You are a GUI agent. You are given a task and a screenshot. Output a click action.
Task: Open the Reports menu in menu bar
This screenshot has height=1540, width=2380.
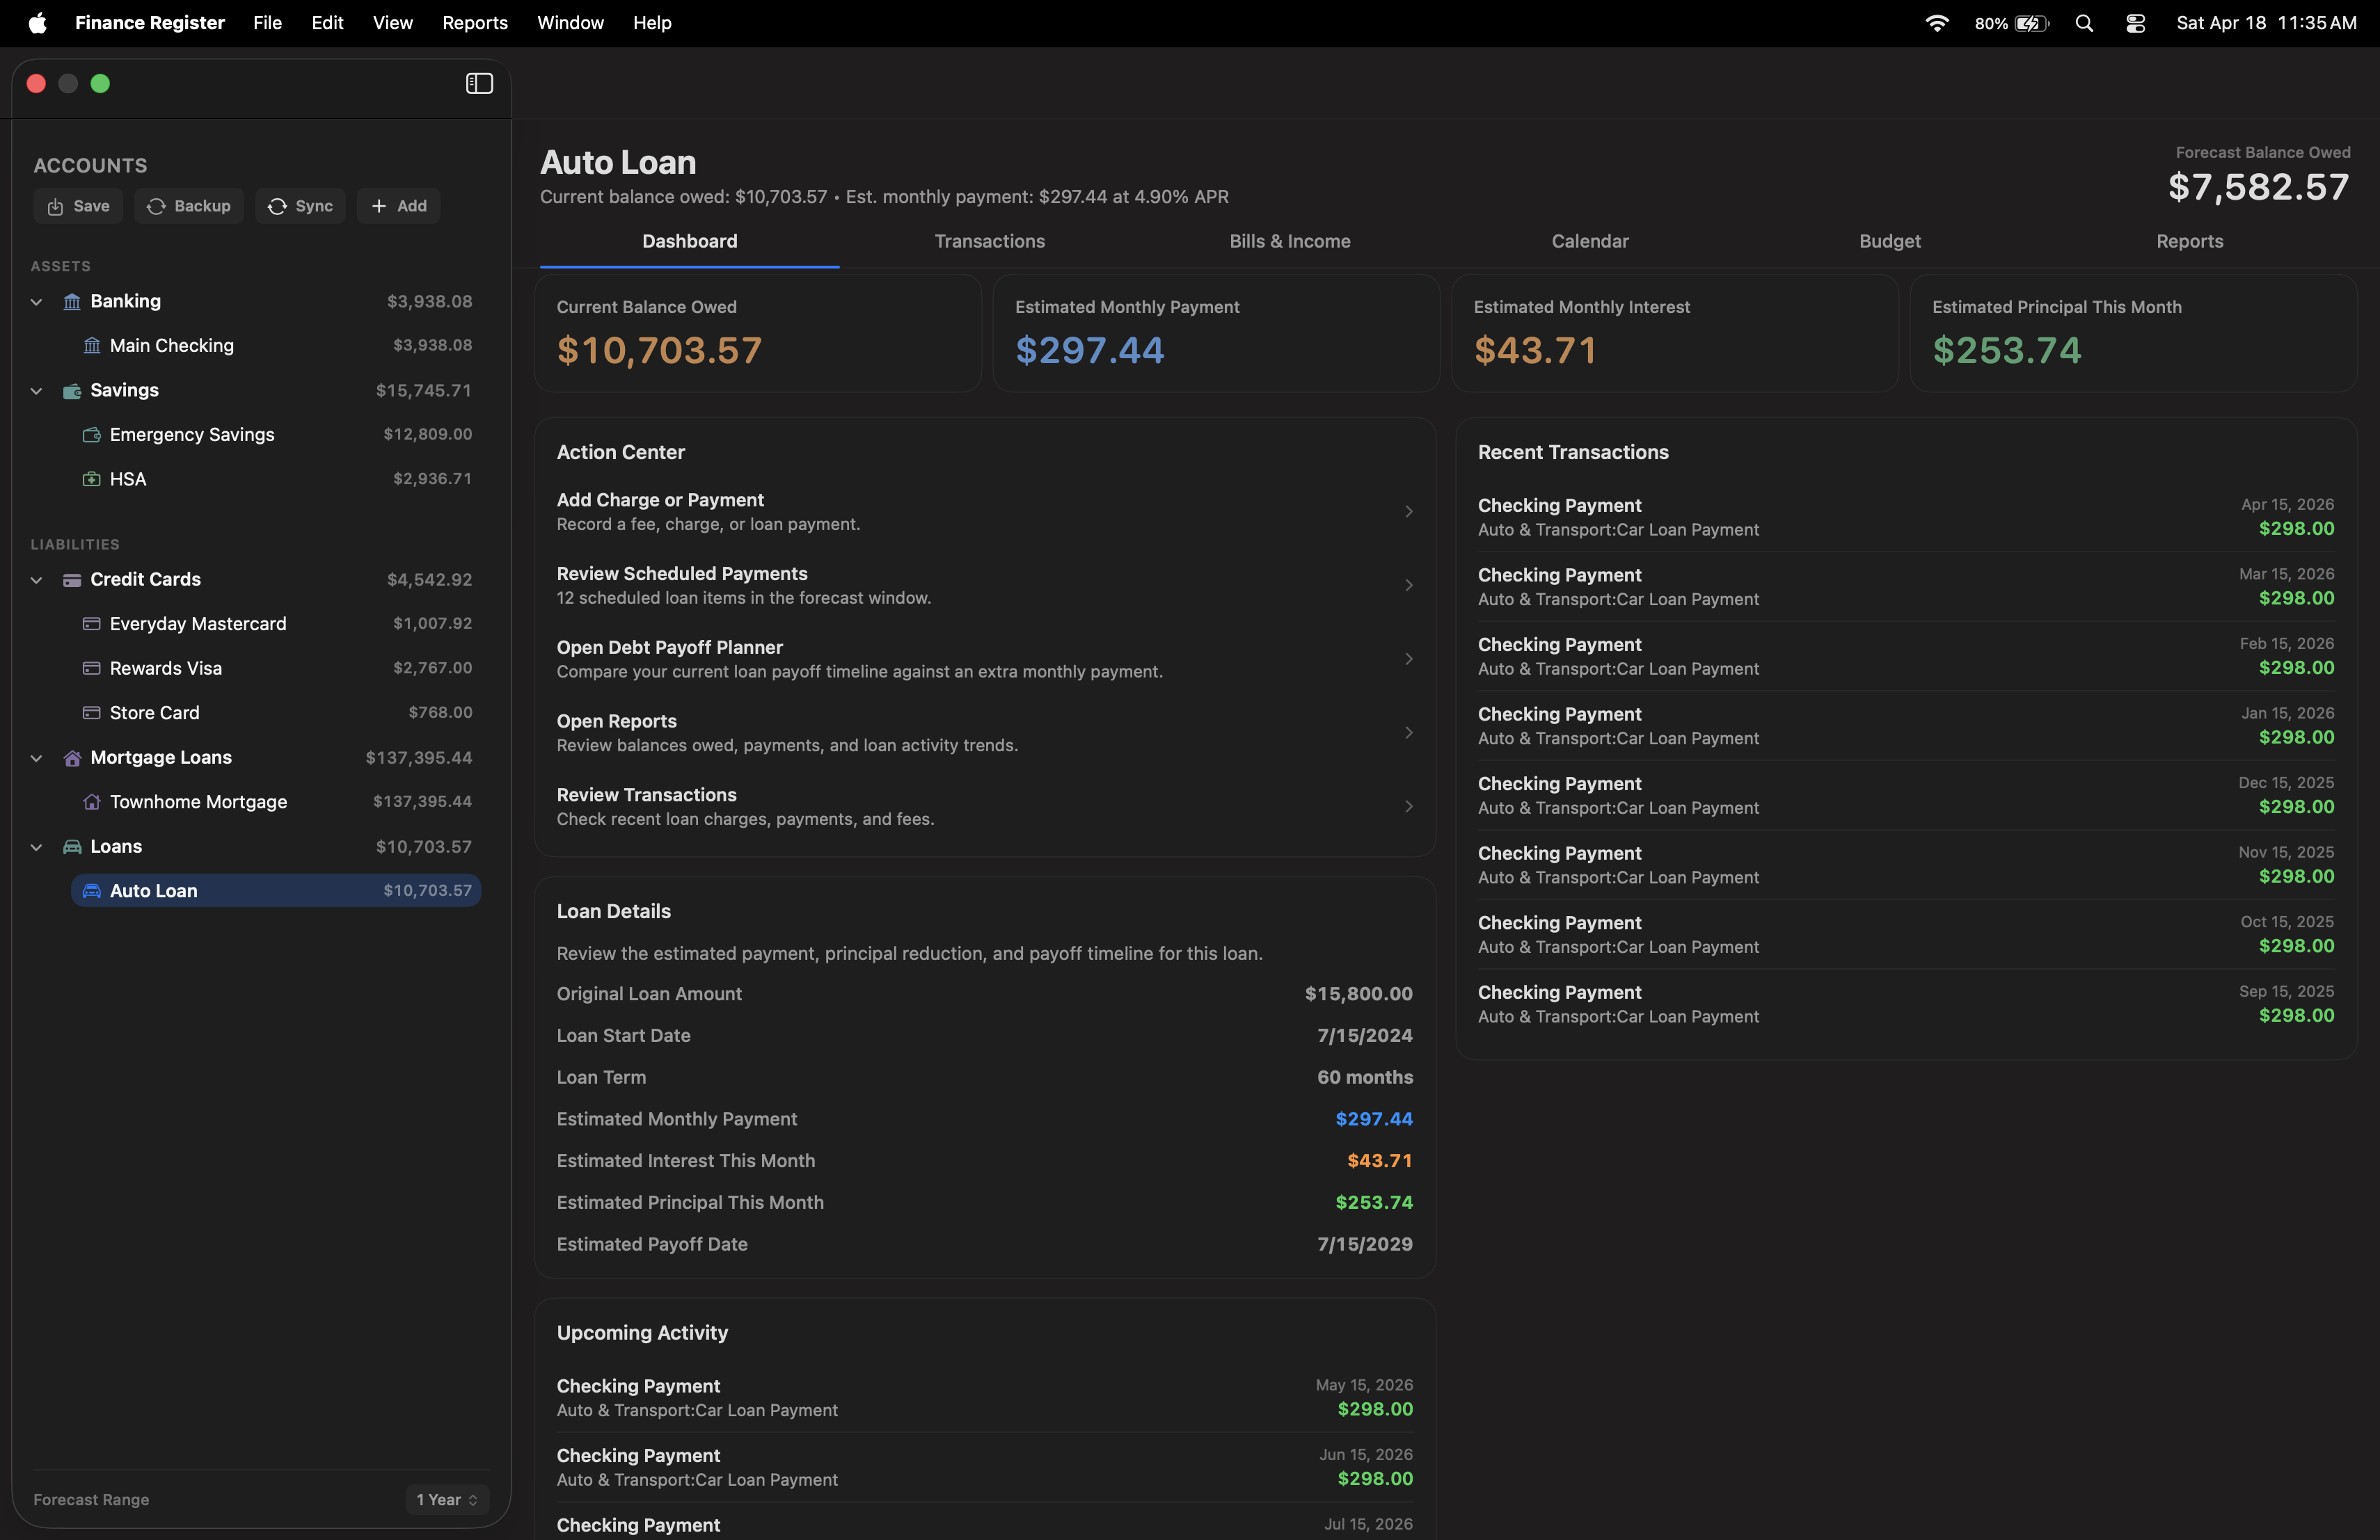point(475,23)
